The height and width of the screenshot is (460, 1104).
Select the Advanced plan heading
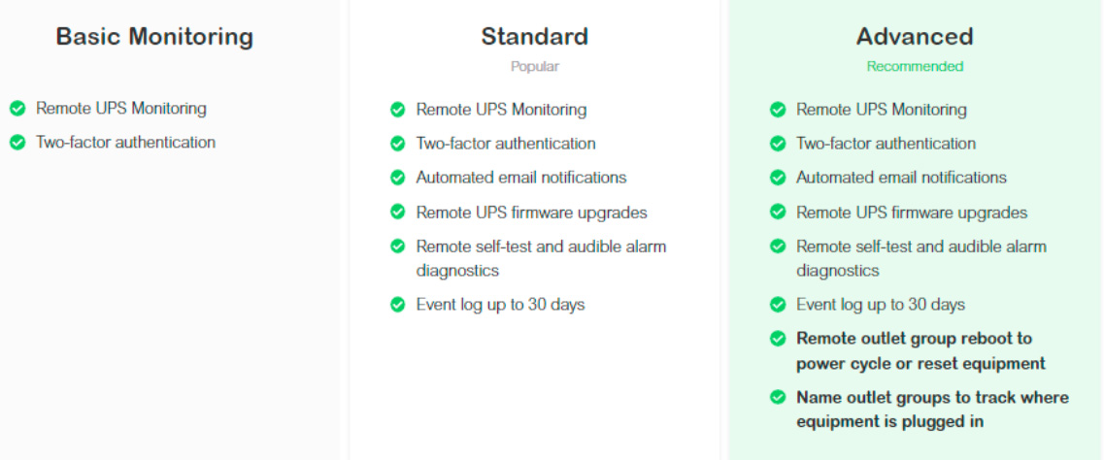coord(915,37)
